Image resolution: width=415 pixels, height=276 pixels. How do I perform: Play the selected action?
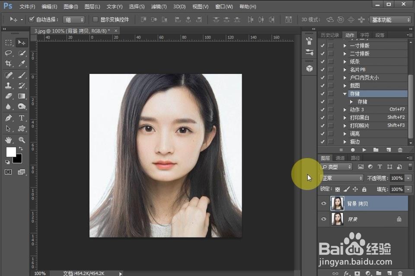click(364, 150)
